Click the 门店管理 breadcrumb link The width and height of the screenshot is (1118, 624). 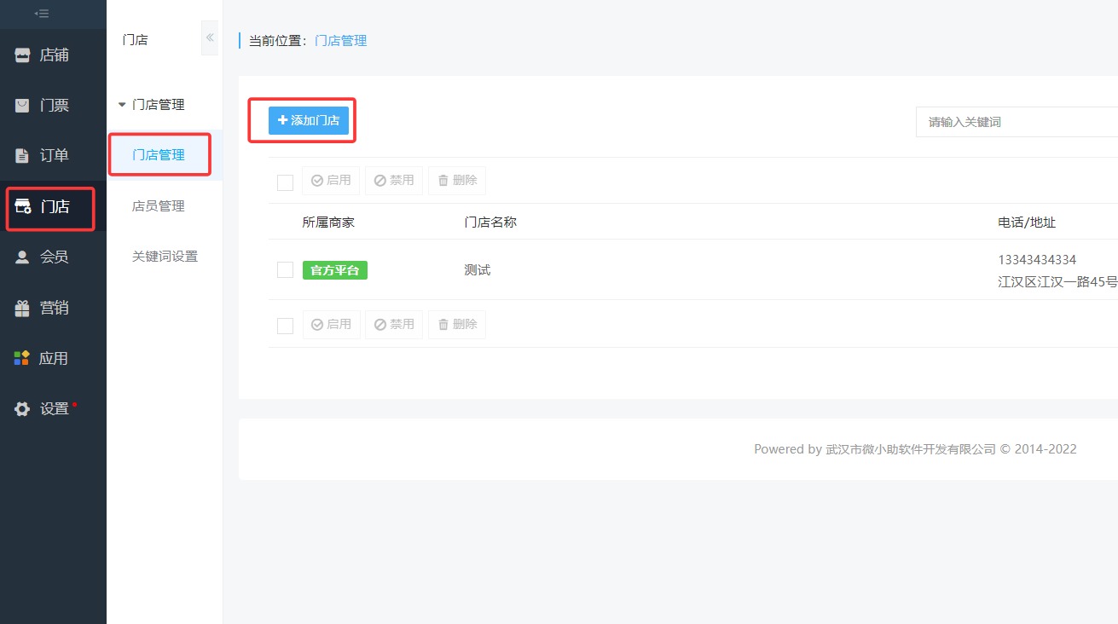coord(341,40)
